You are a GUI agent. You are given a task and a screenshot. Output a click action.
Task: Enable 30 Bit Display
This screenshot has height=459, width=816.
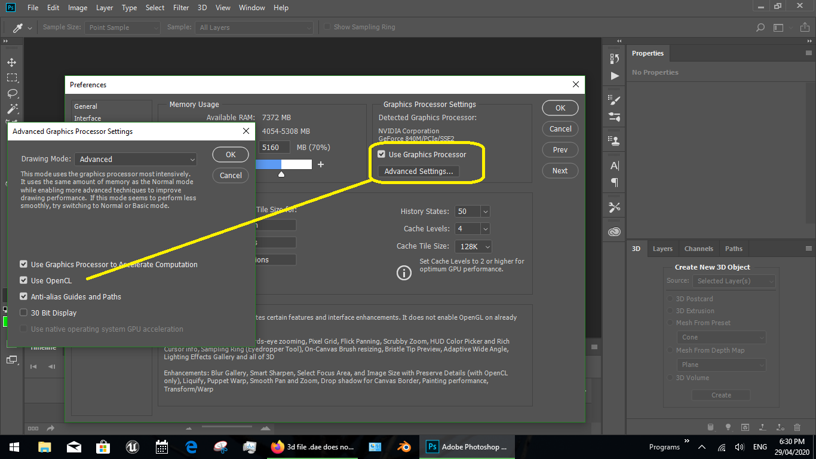click(23, 313)
